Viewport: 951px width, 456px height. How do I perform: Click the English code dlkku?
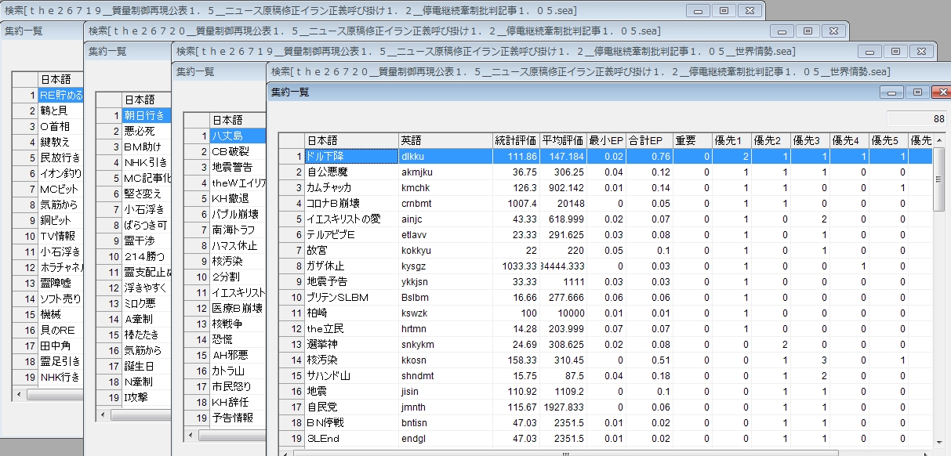pyautogui.click(x=445, y=156)
